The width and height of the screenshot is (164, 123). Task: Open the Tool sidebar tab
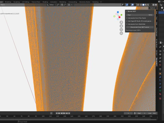tap(156, 18)
